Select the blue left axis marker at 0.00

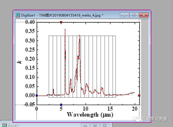[x=37, y=95]
